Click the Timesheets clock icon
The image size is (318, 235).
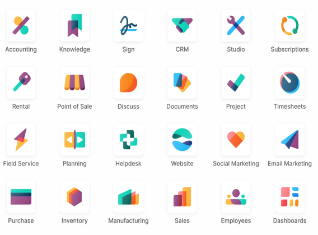click(x=289, y=82)
